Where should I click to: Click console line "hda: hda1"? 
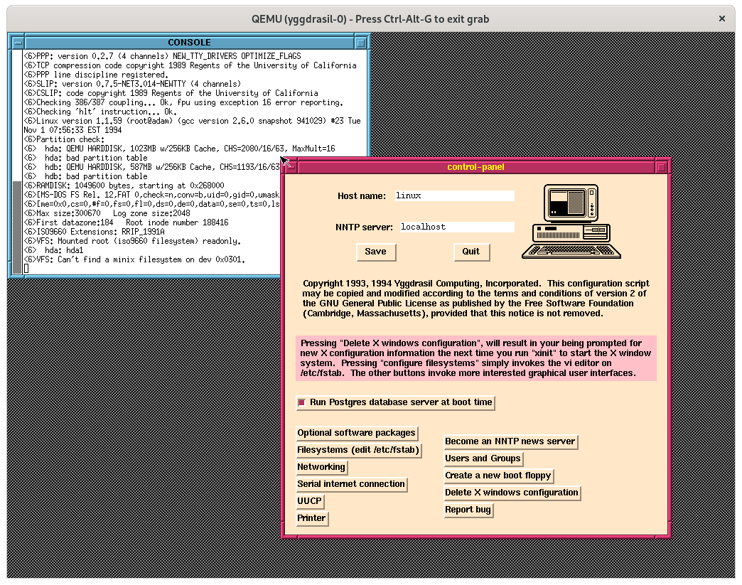click(x=53, y=250)
